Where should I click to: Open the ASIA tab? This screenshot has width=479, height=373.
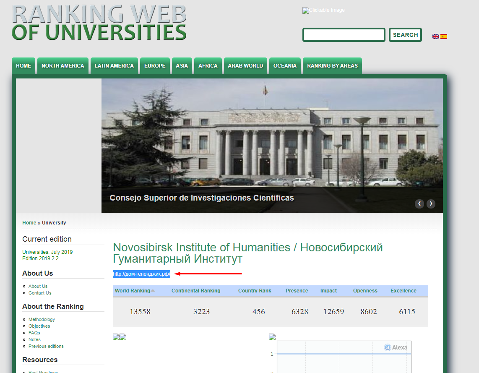click(x=182, y=66)
